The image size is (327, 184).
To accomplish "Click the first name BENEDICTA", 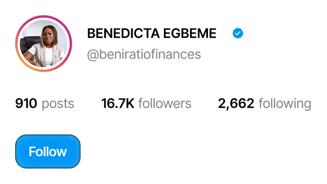I will pyautogui.click(x=124, y=33).
